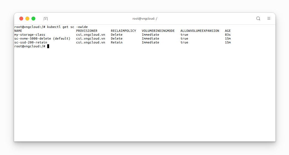This screenshot has width=289, height=155.
Task: Minimize the window with the yellow button
Action: click(27, 19)
